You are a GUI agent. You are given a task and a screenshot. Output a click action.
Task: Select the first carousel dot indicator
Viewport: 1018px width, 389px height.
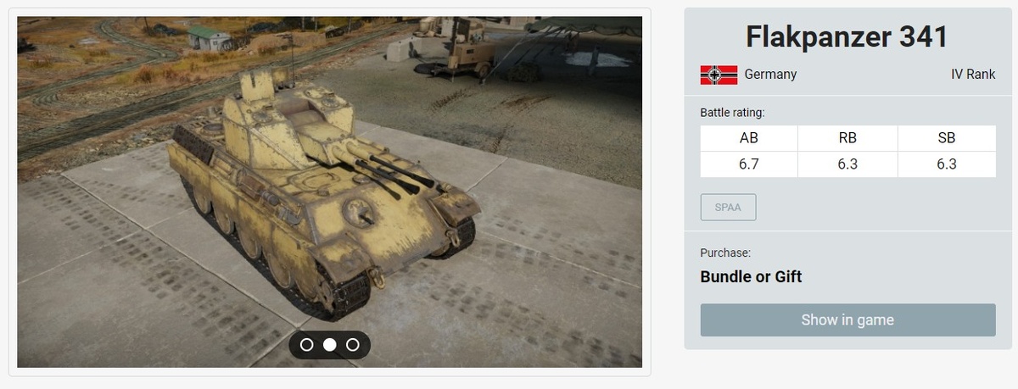307,345
